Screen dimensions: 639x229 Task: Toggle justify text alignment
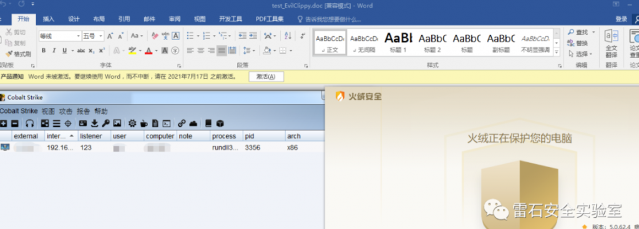(x=222, y=51)
